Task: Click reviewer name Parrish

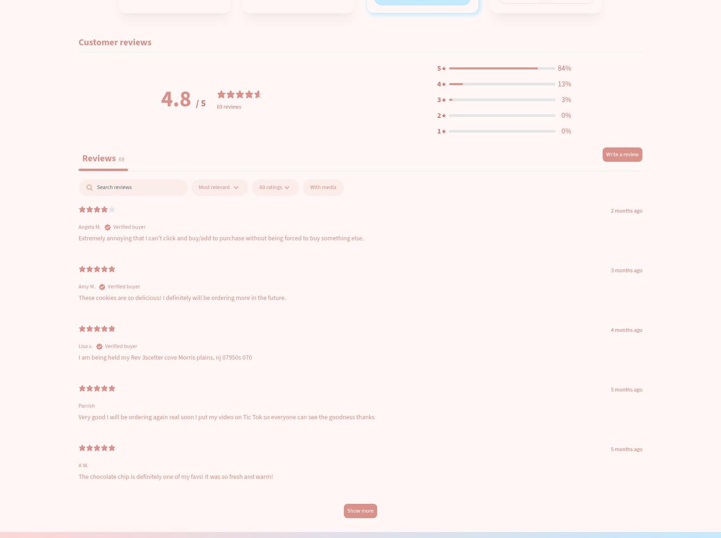Action: [86, 406]
